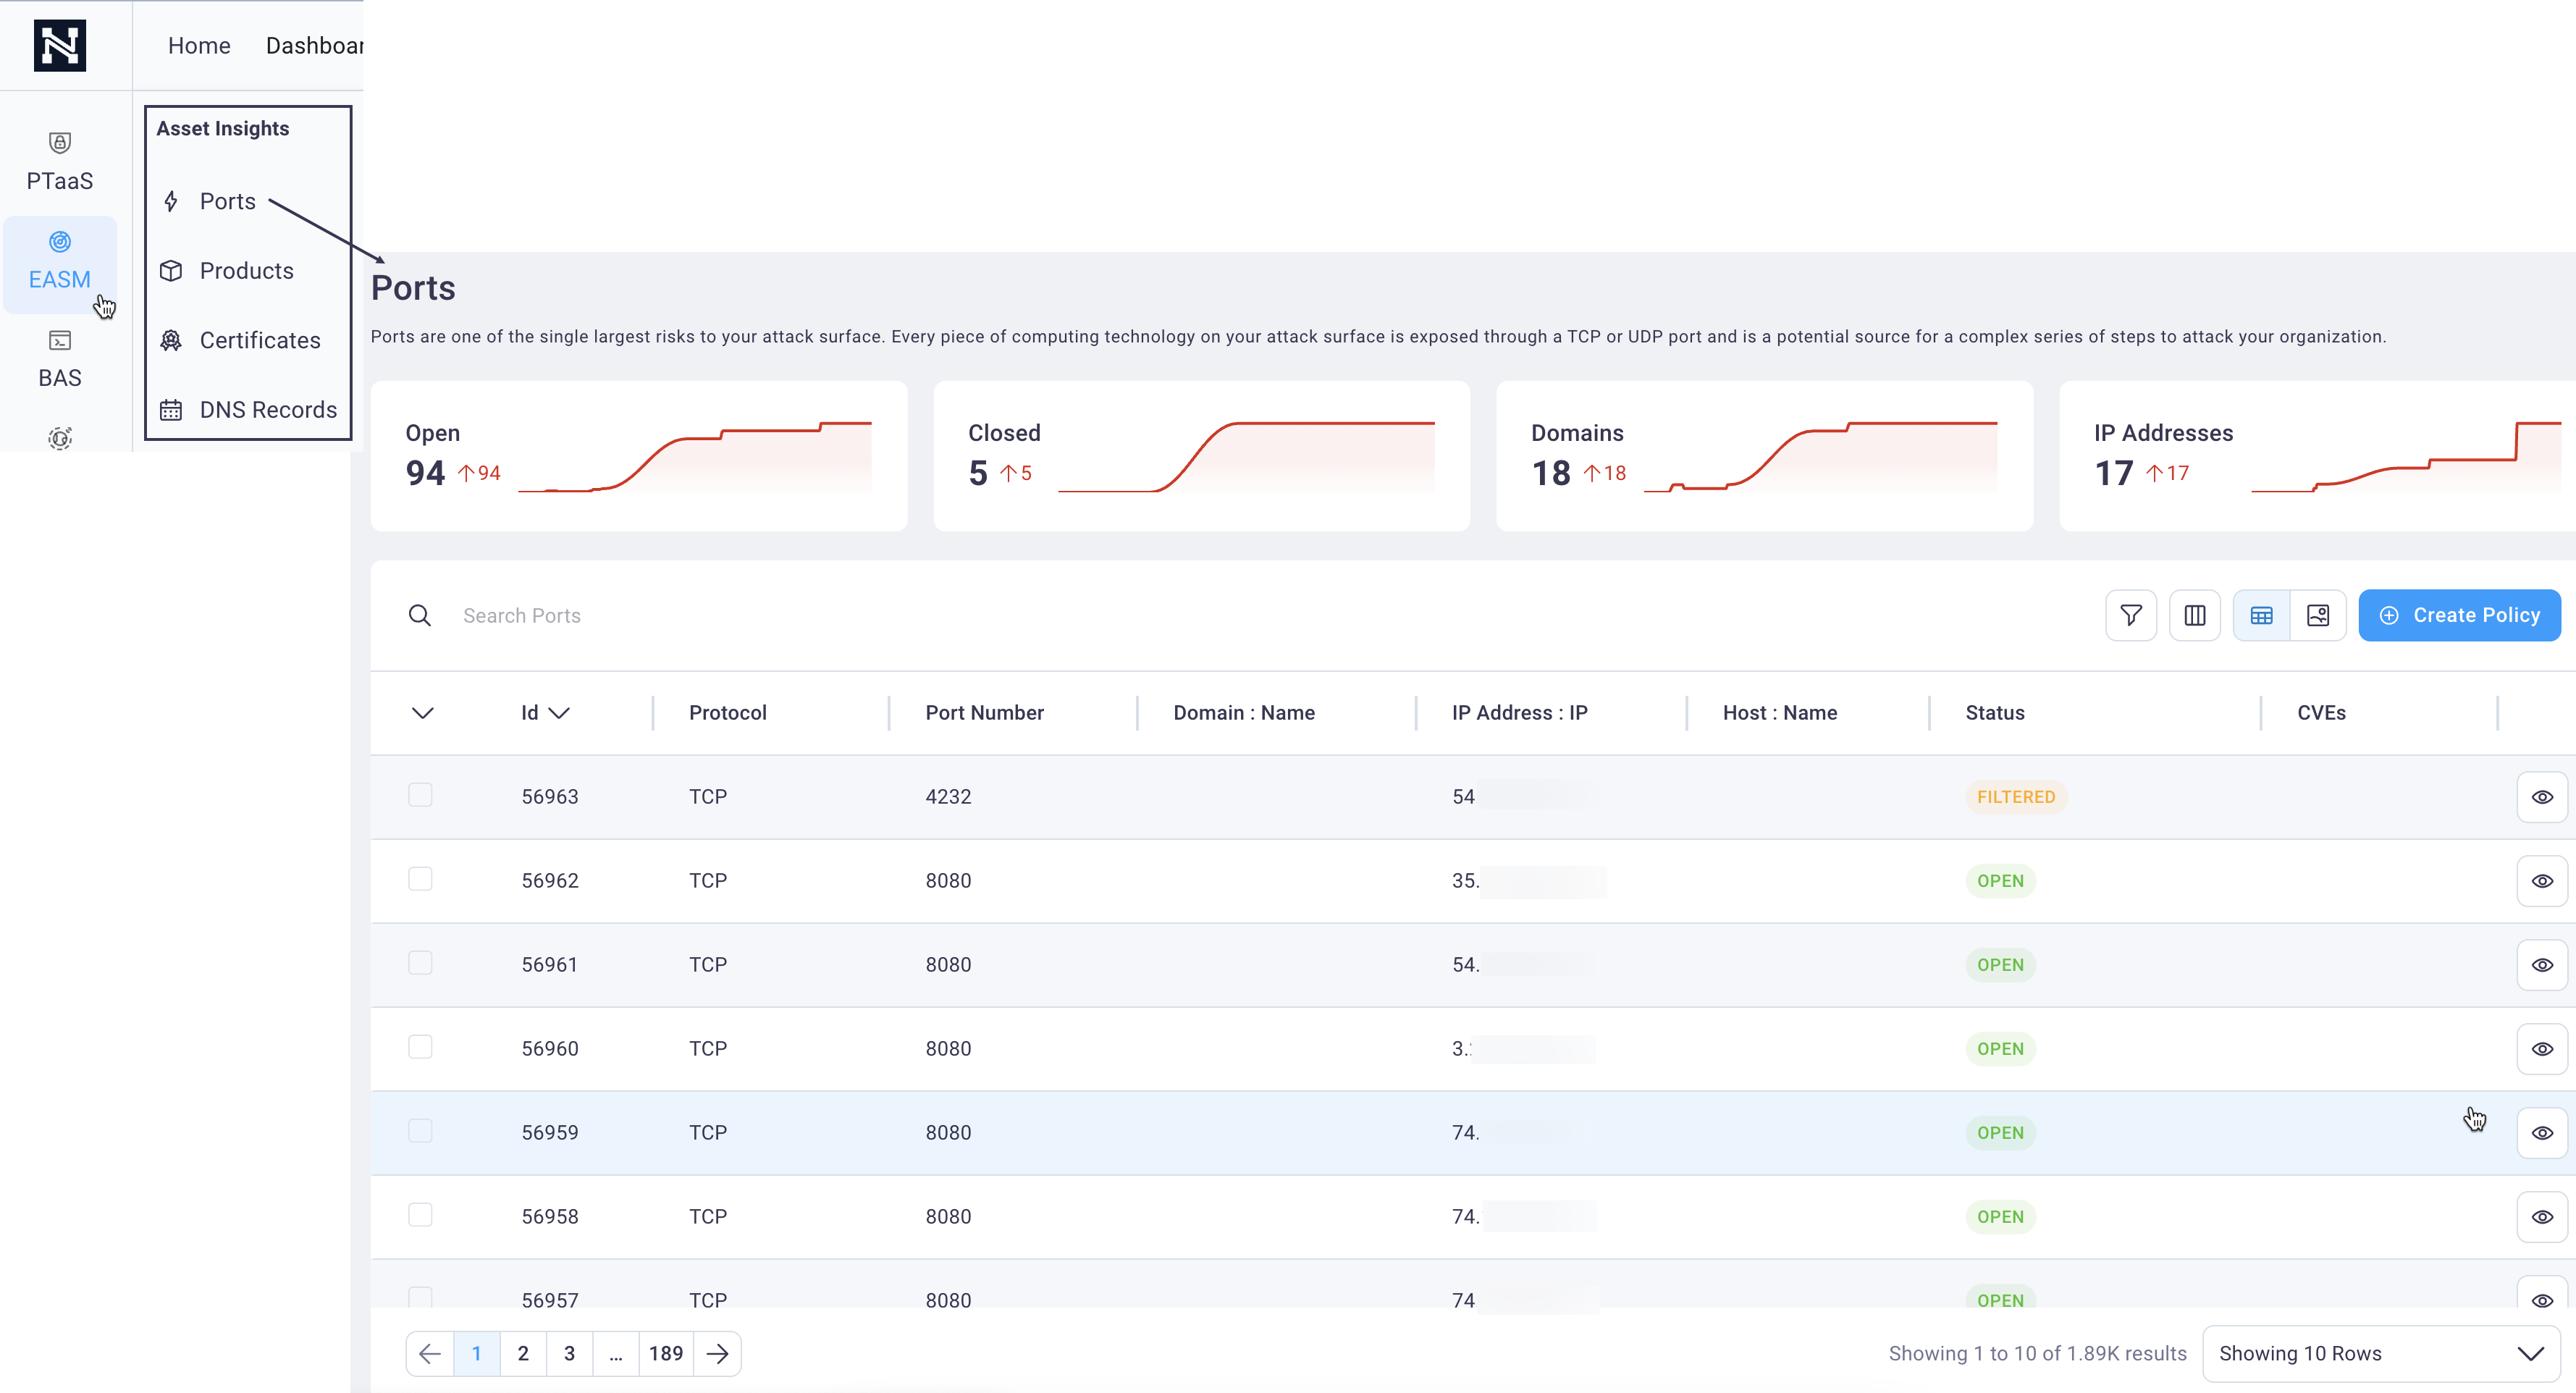Open the Showing 10 Rows dropdown
Viewport: 2576px width, 1393px height.
coord(2381,1353)
